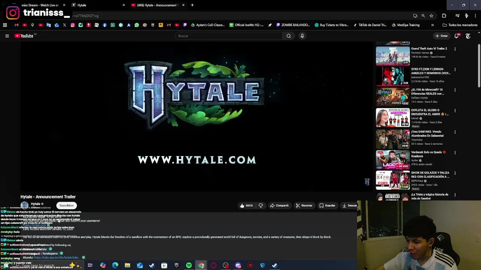This screenshot has height=270, width=481.
Task: Open Spotify from the taskbar
Action: pos(189,265)
